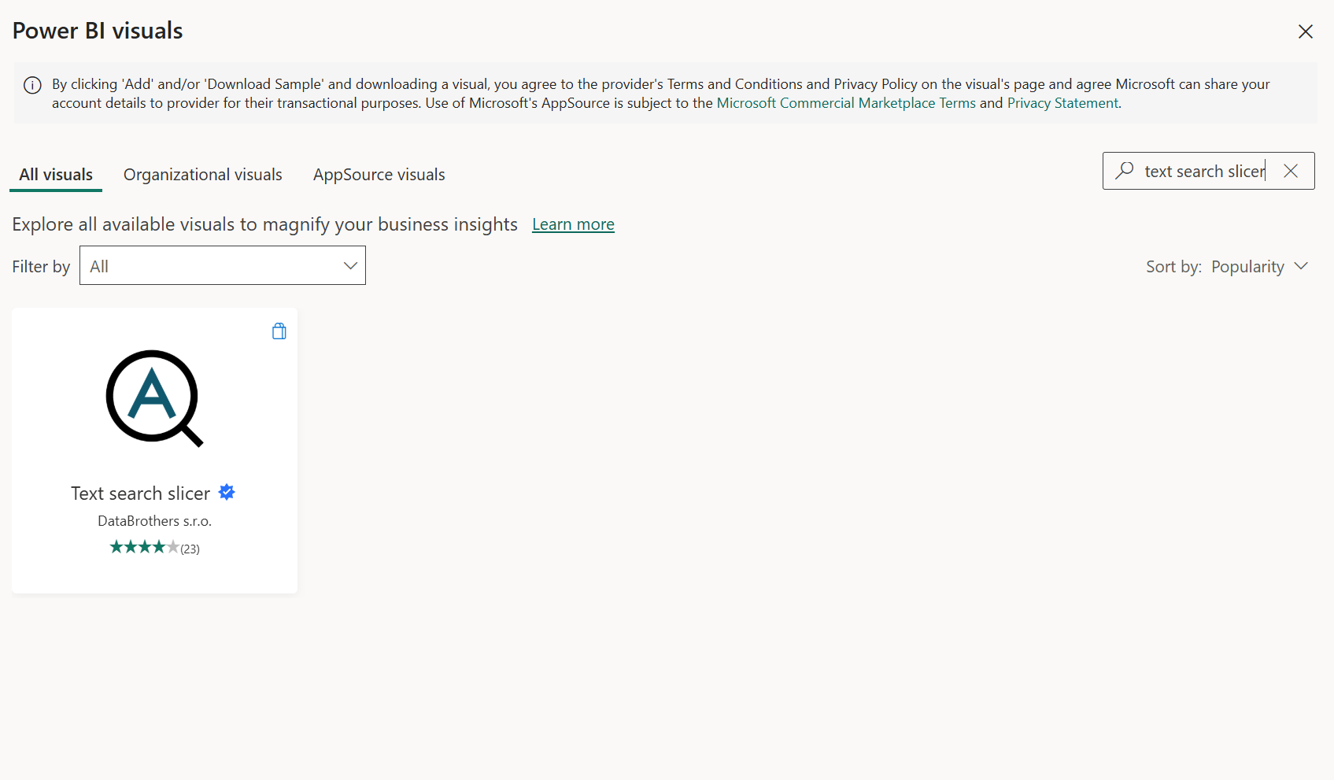Click the shopping bag icon on visual card

pos(279,331)
